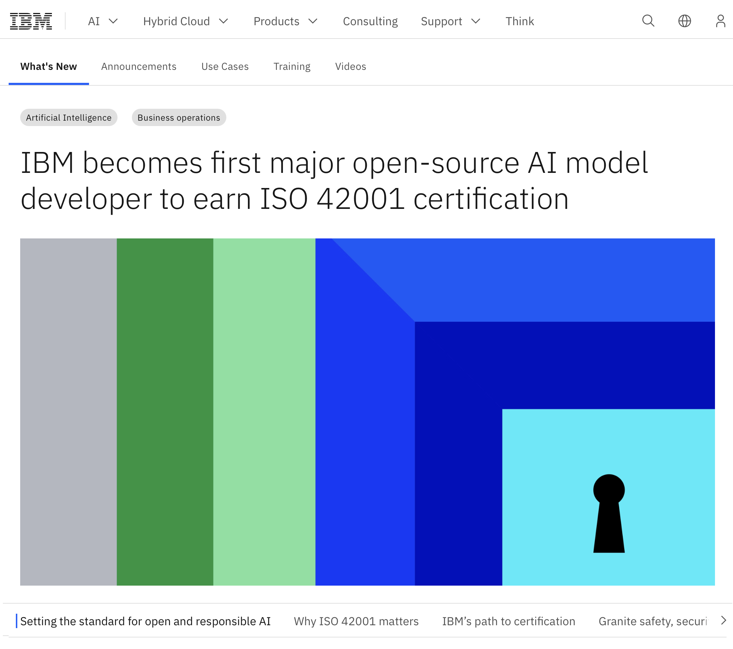Click the globe language selector icon
This screenshot has width=733, height=649.
pyautogui.click(x=684, y=21)
